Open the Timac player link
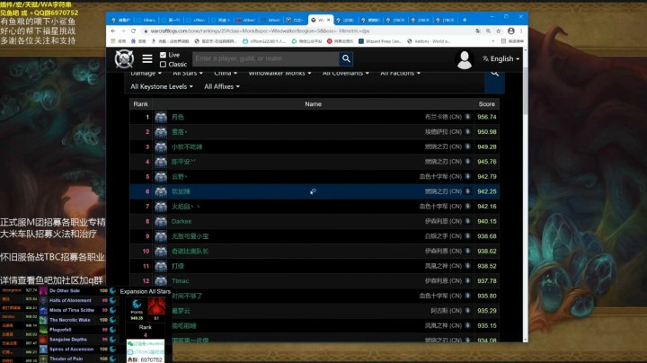 coord(181,281)
